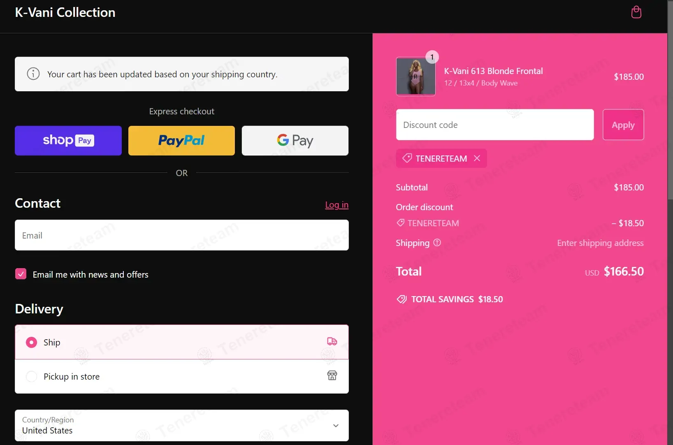Image resolution: width=673 pixels, height=445 pixels.
Task: Pay with Google Pay express checkout
Action: click(x=295, y=141)
